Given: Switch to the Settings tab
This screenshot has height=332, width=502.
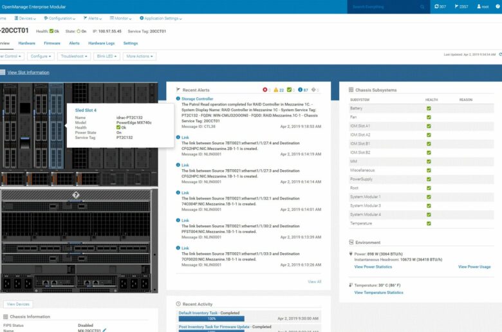Looking at the screenshot, I should [x=131, y=43].
